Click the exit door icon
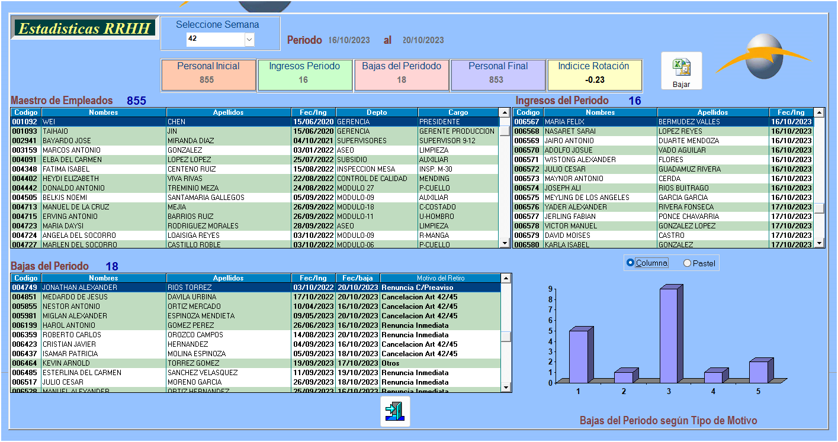The width and height of the screenshot is (838, 442). [x=394, y=411]
